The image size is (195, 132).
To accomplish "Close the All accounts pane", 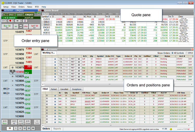I will [192, 49].
